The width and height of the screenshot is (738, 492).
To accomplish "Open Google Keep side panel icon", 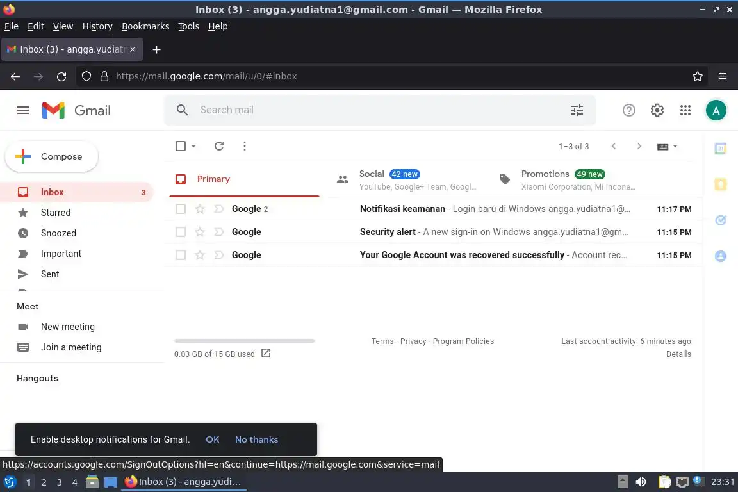I will tap(720, 184).
